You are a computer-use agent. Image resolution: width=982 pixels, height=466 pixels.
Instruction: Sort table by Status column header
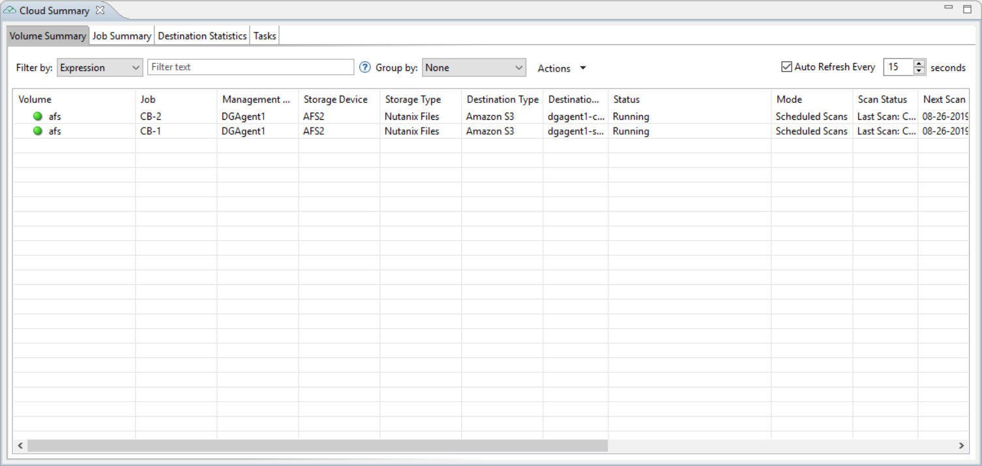(x=689, y=100)
